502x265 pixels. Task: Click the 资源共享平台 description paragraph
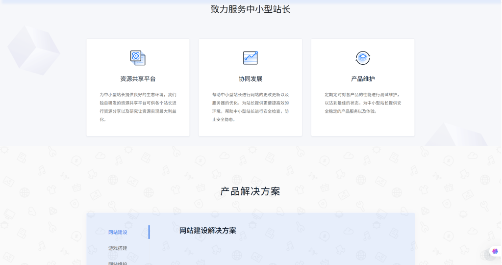click(138, 107)
